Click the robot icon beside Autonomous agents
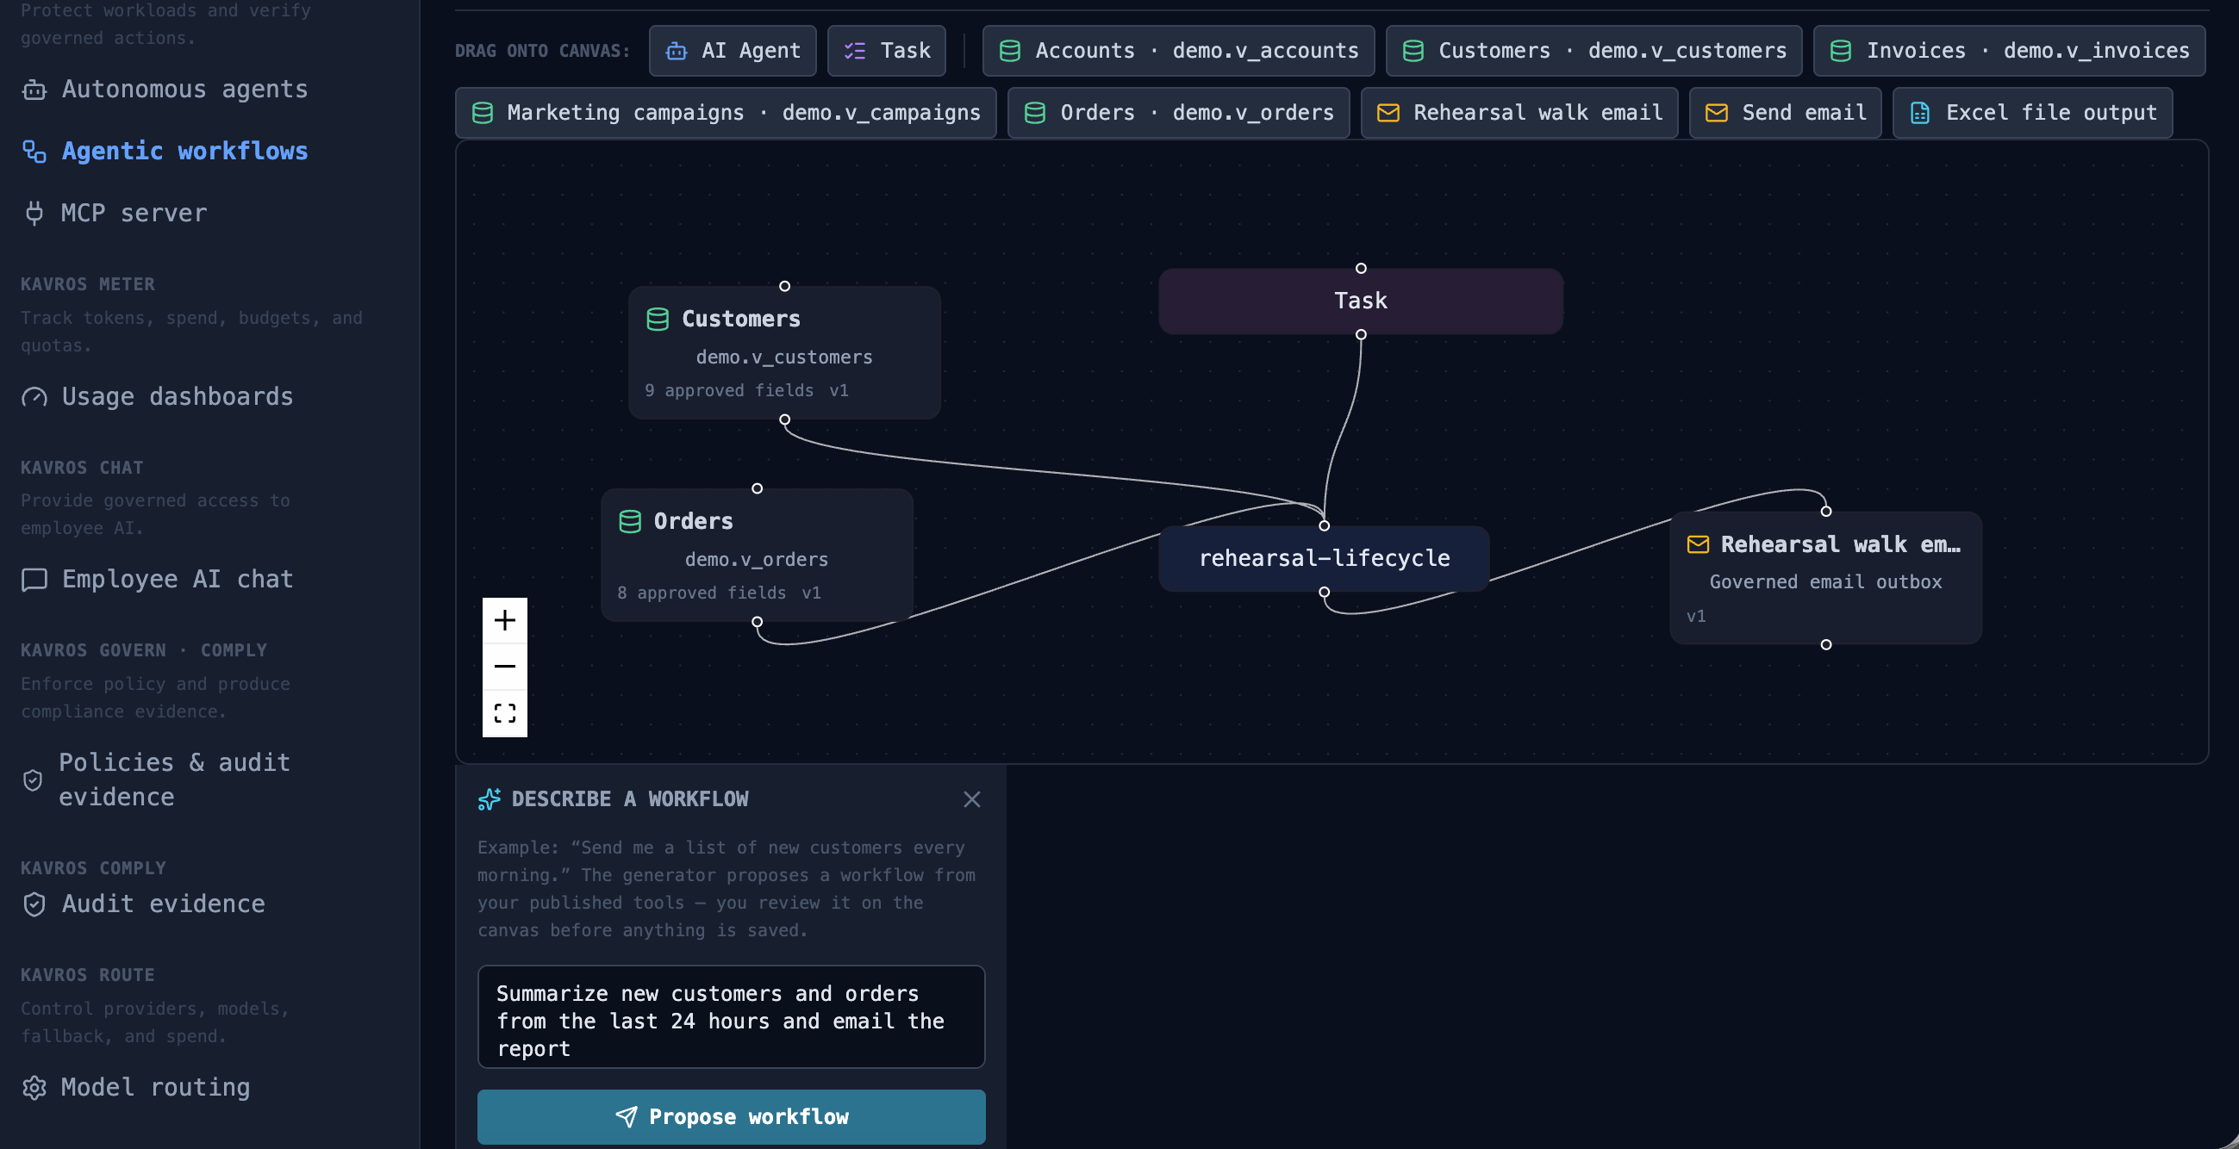 point(34,90)
